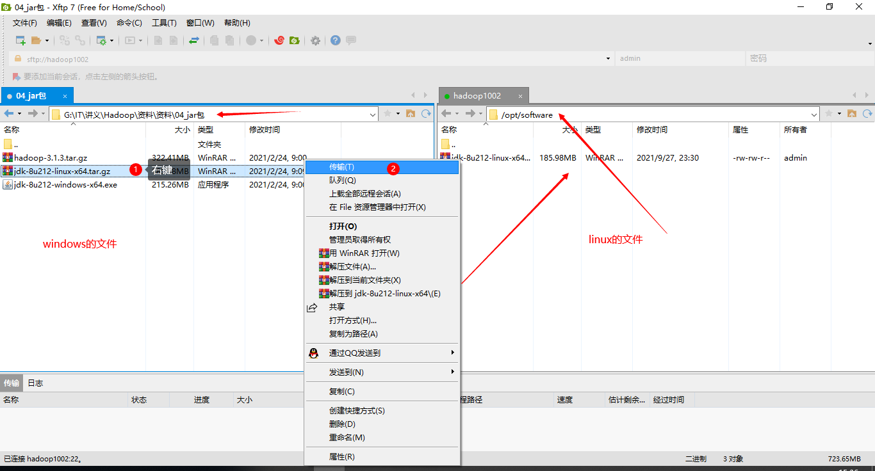Open the session properties gear-window icon
The height and width of the screenshot is (471, 875).
[x=101, y=40]
